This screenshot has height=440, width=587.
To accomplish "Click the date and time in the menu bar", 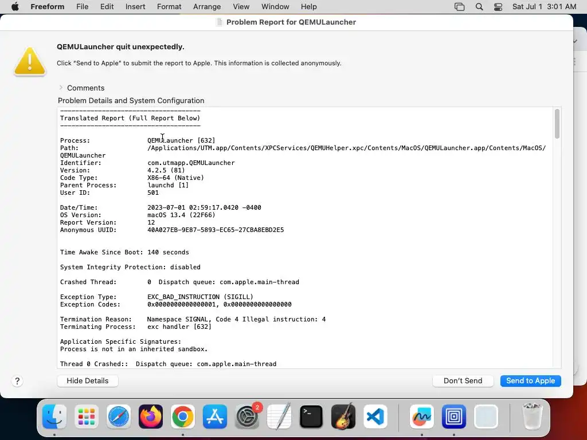I will pos(544,7).
